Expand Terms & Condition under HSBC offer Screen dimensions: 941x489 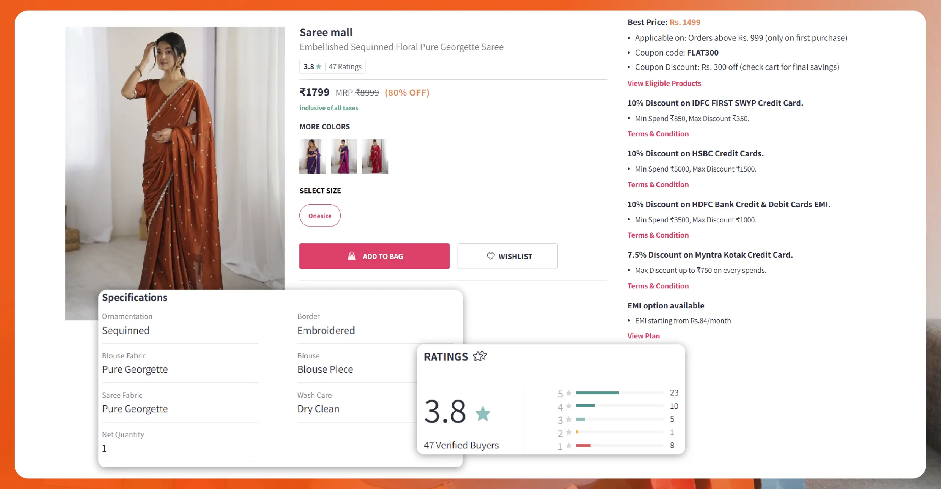click(658, 184)
